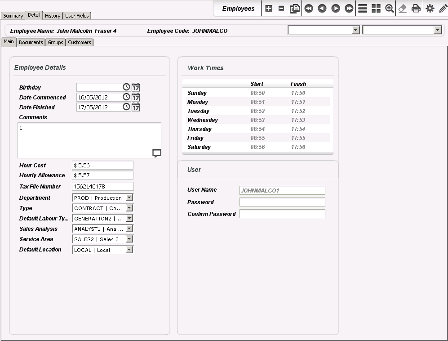Print the employee record
The image size is (448, 341).
[x=416, y=9]
